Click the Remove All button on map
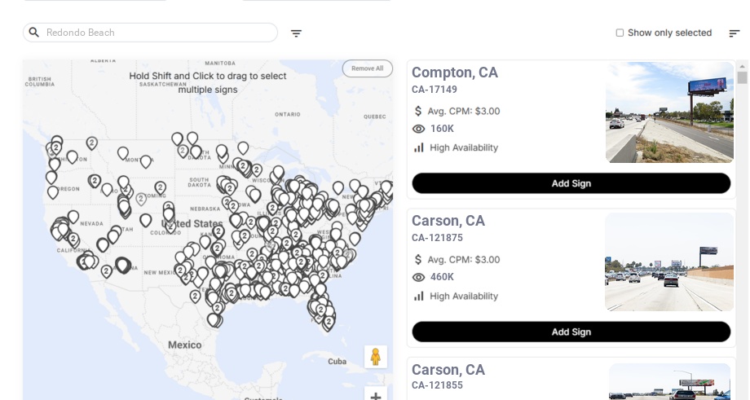Viewport: 750px width, 400px height. (x=367, y=68)
